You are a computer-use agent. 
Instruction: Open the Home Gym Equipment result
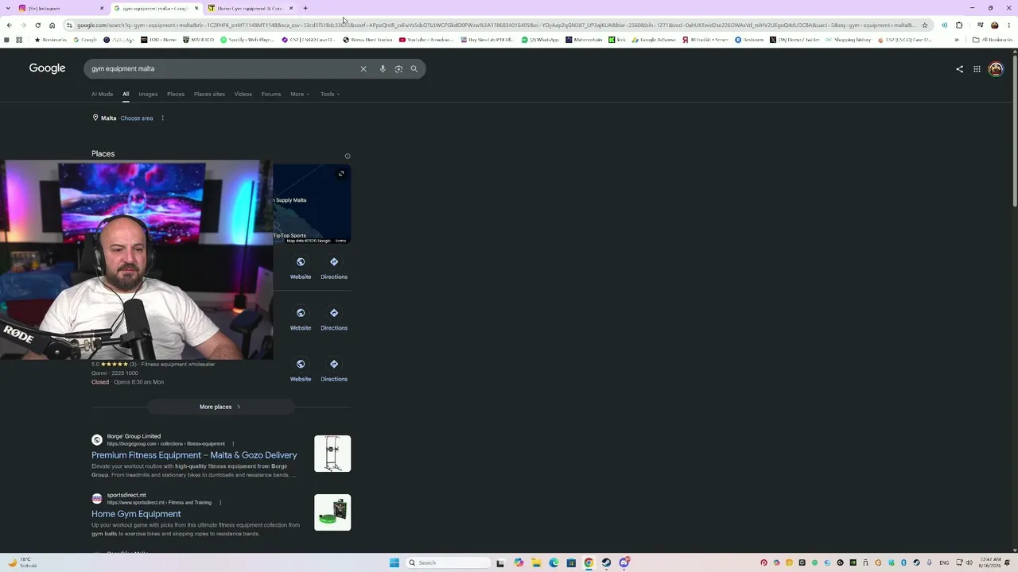click(136, 514)
